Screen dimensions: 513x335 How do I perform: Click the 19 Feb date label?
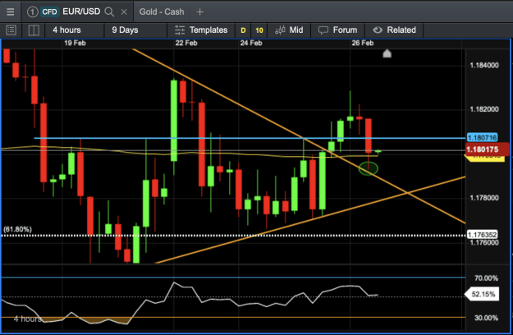[75, 43]
